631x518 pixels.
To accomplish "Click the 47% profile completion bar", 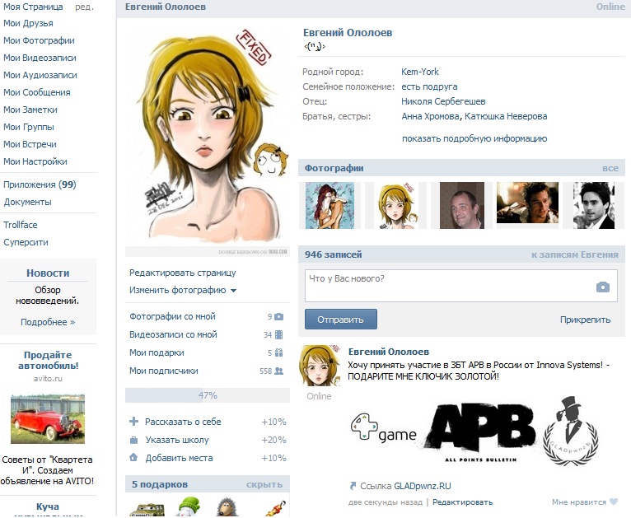I will pyautogui.click(x=207, y=395).
